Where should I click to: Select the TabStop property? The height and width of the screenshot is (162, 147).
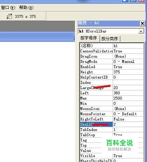[96, 135]
